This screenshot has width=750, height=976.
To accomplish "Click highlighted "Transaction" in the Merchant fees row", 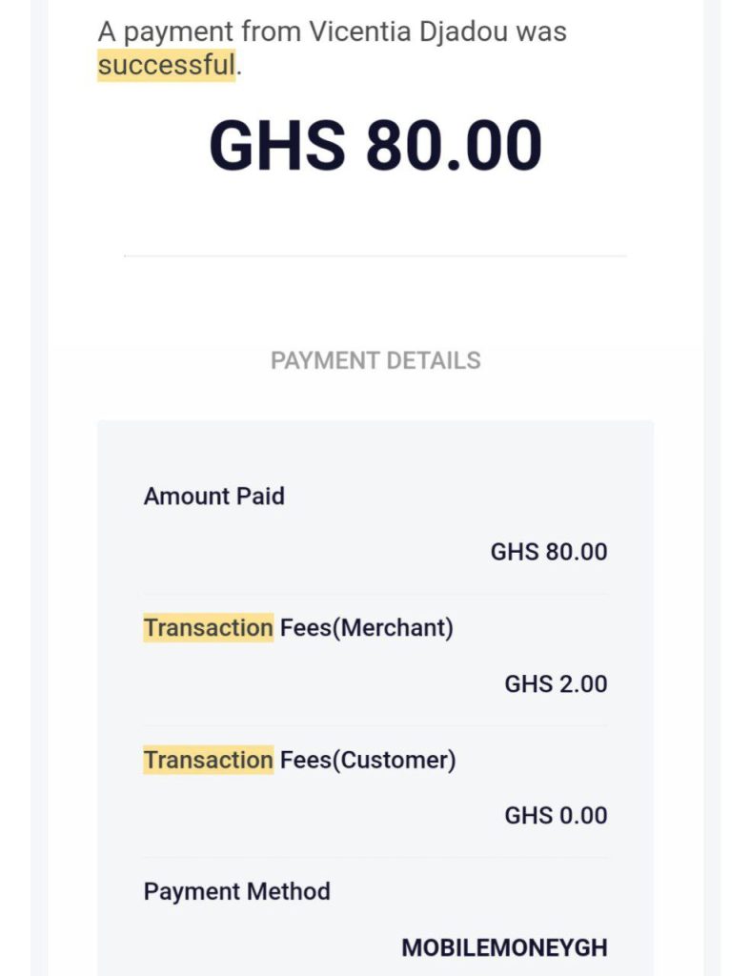I will pos(208,628).
